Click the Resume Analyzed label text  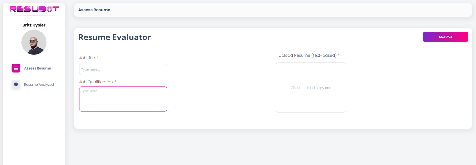pos(39,84)
